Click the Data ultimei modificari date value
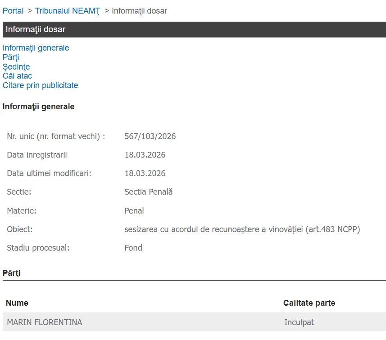This screenshot has height=340, width=386. [145, 173]
